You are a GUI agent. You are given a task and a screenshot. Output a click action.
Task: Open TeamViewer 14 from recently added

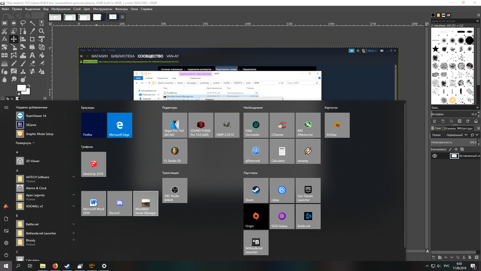click(36, 116)
